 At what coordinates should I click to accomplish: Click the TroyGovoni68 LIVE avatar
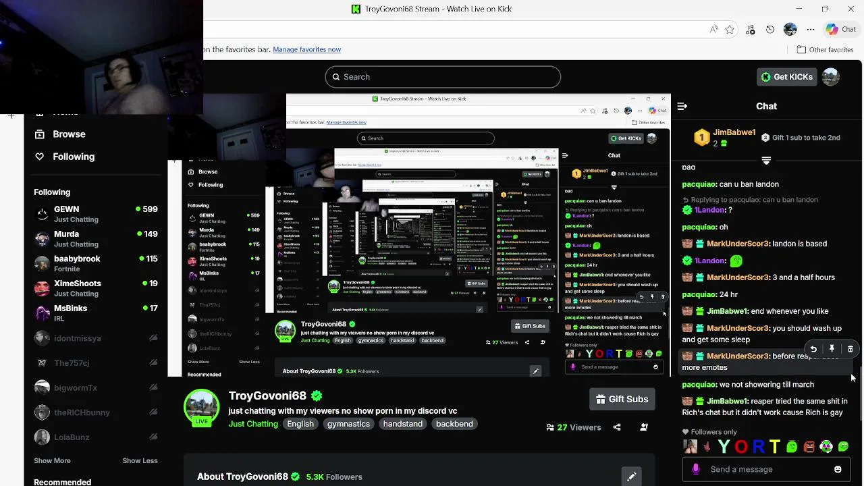point(201,408)
